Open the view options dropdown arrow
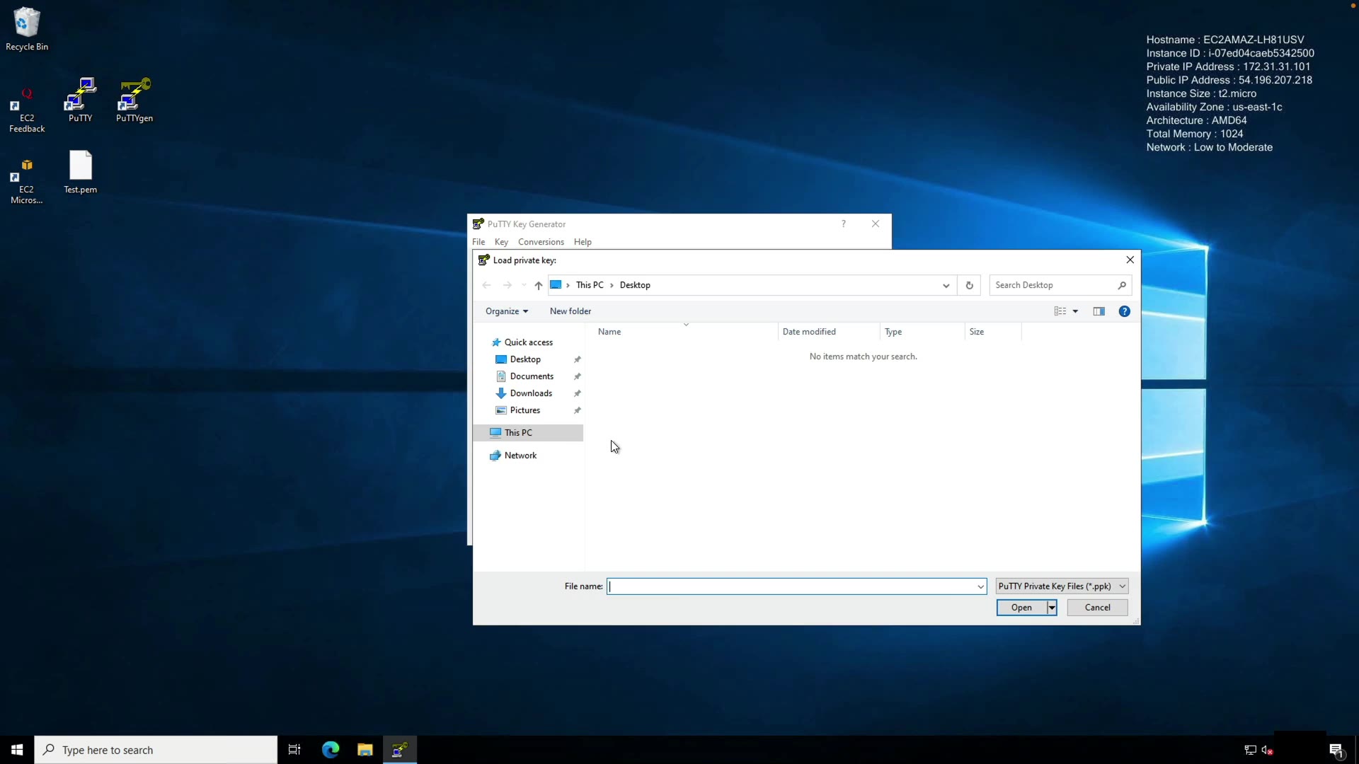 (1075, 311)
